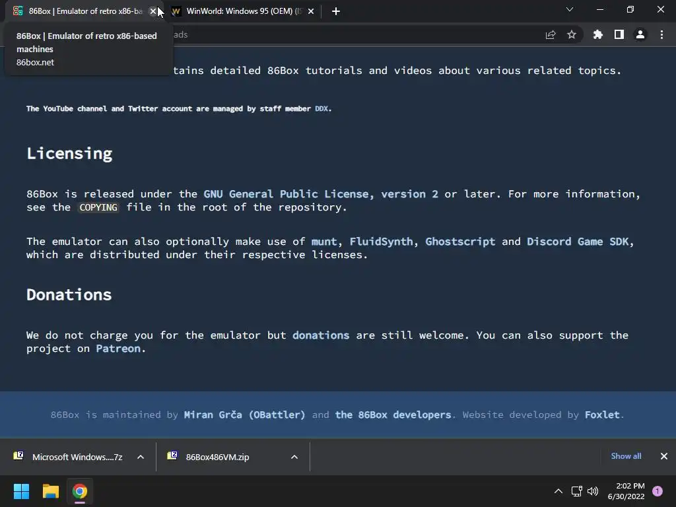Click the zip file icon for 86Box486VM

[x=172, y=456]
